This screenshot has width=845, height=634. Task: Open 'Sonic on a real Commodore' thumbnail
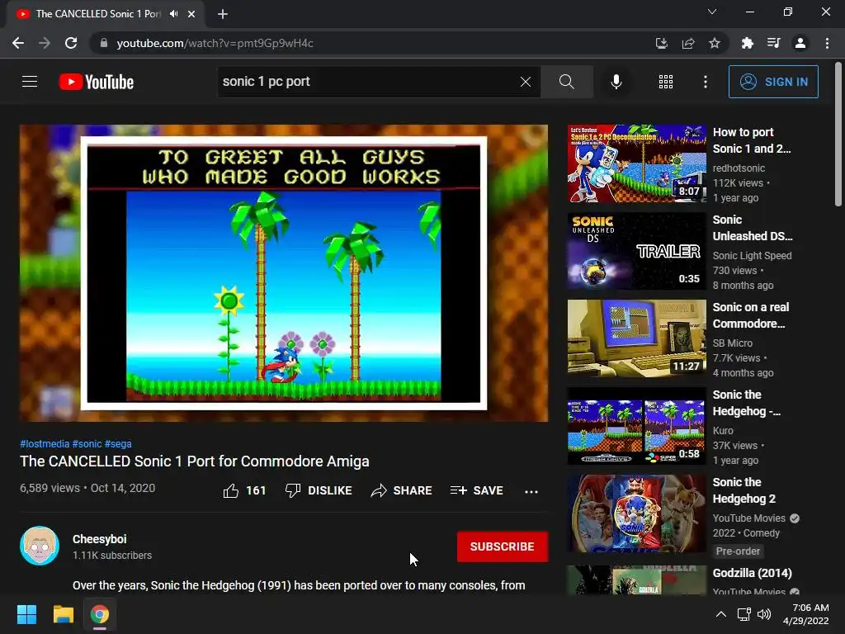click(x=636, y=338)
